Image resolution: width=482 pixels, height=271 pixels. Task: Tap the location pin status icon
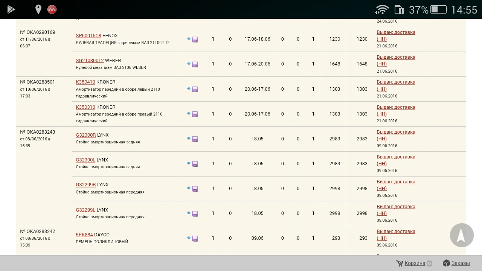[x=38, y=9]
